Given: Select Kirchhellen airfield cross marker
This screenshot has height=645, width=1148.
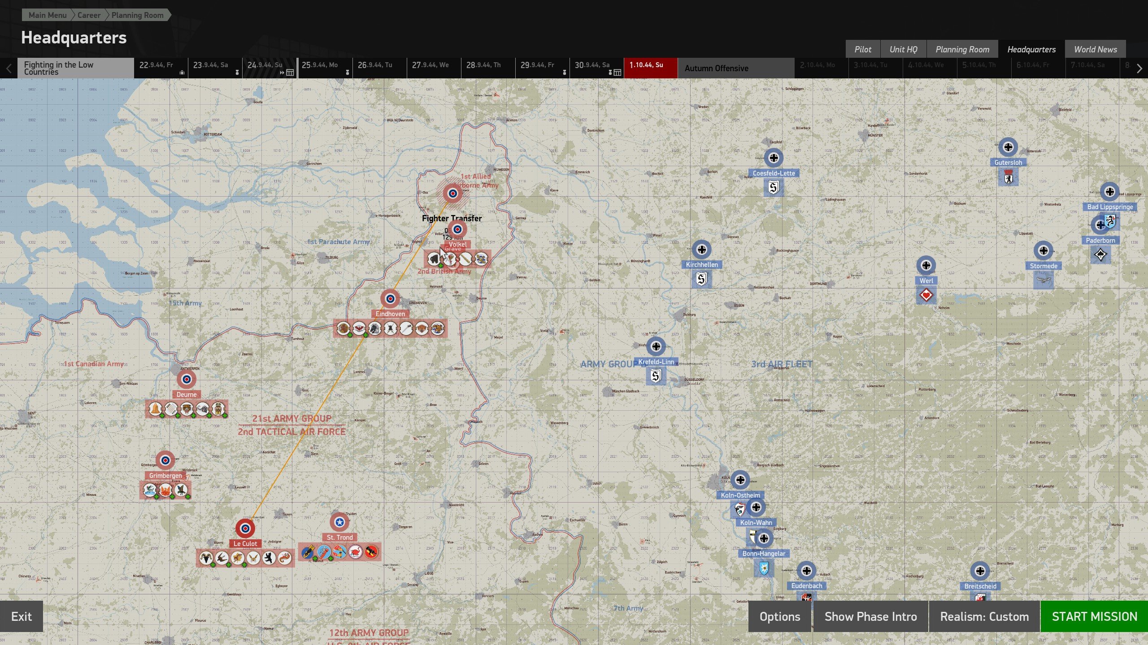Looking at the screenshot, I should tap(702, 249).
